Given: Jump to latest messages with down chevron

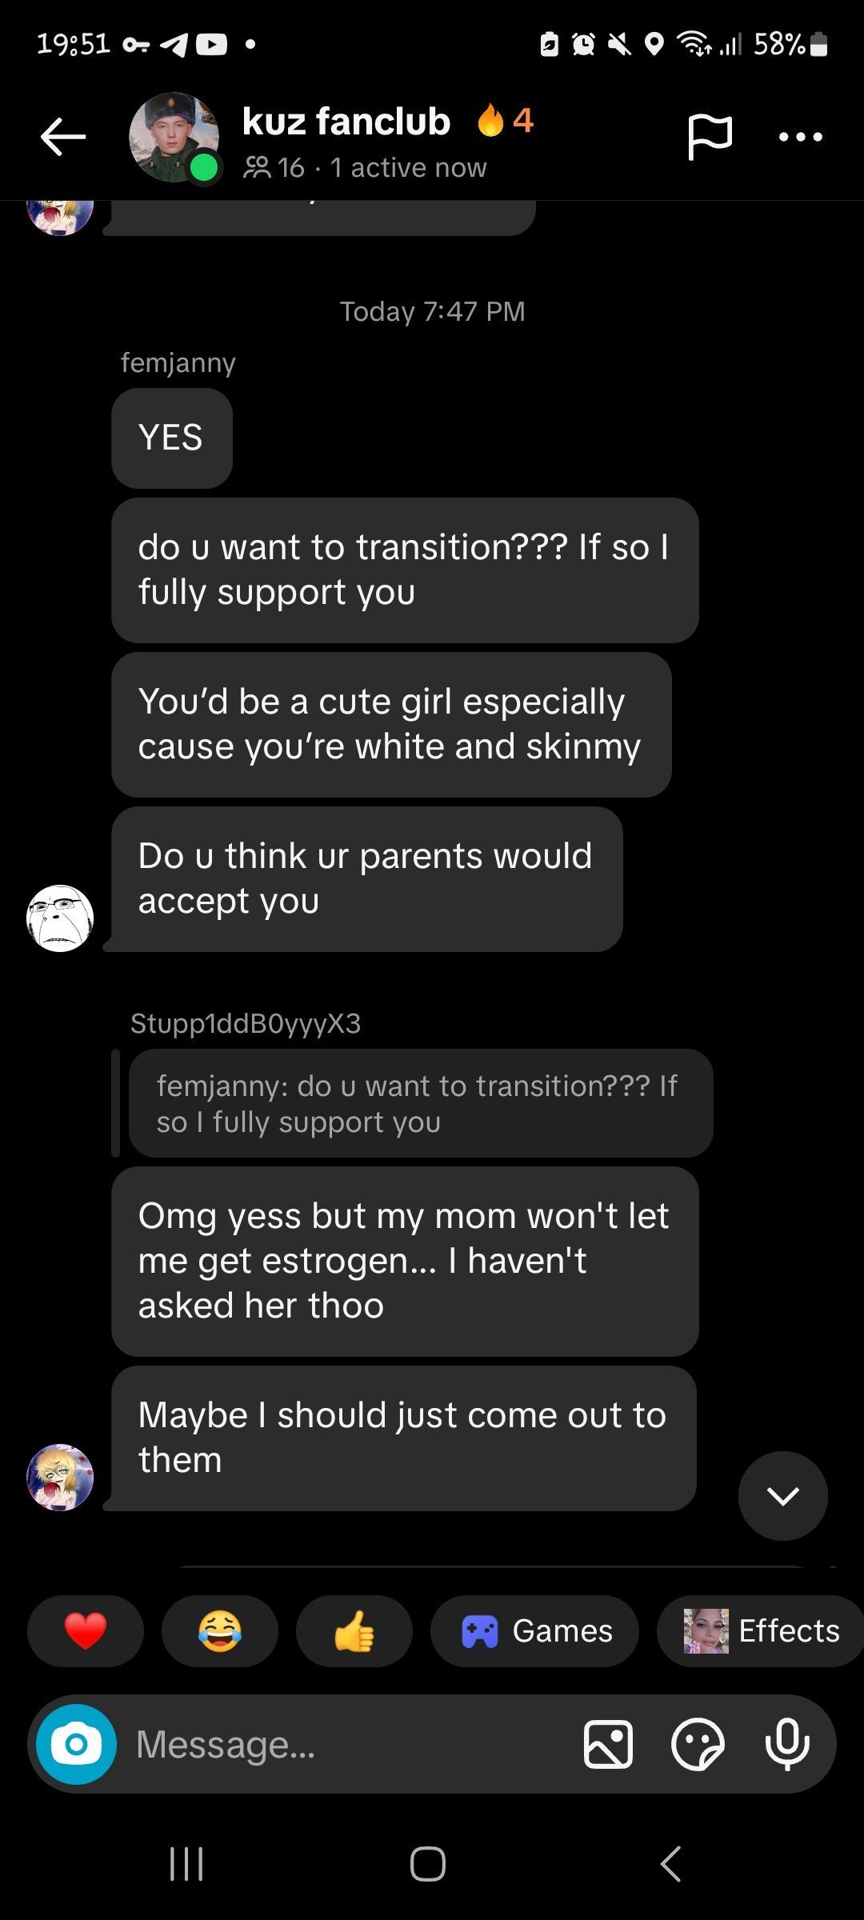Looking at the screenshot, I should [782, 1495].
